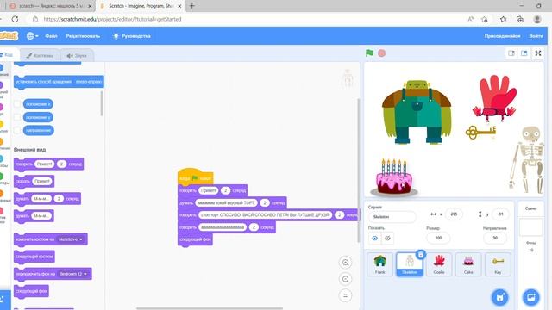Click the следующий костюм palette block

point(34,257)
